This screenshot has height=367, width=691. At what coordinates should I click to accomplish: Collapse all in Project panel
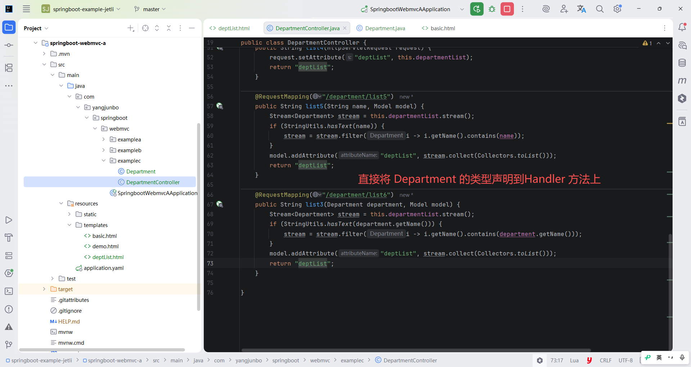169,28
